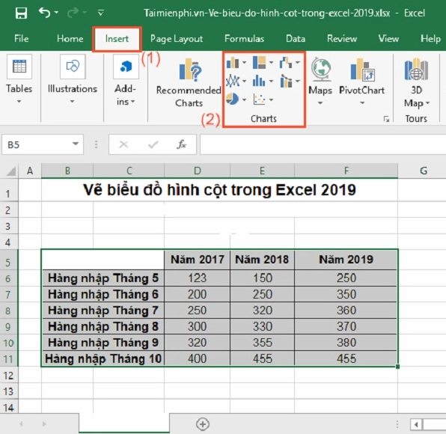Click the Save icon in title bar
Screen dimensions: 446x434
(x=21, y=13)
